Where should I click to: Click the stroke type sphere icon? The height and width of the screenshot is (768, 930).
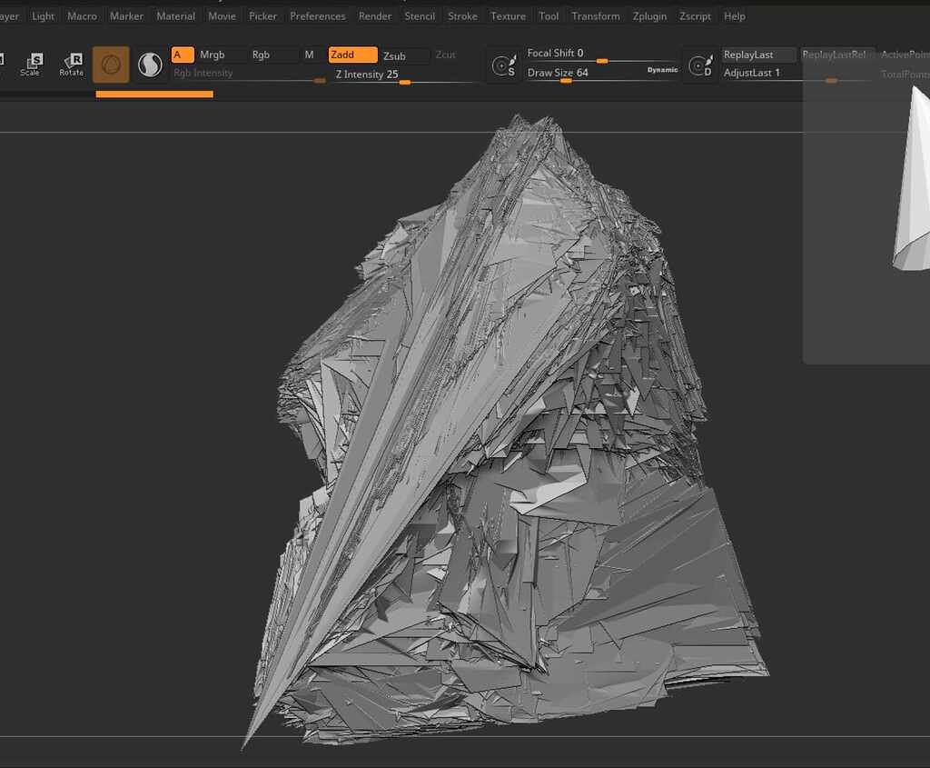click(150, 65)
